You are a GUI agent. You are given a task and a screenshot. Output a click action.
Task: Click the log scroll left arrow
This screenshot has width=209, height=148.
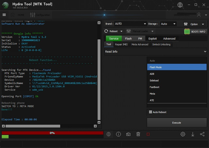(x=3, y=126)
